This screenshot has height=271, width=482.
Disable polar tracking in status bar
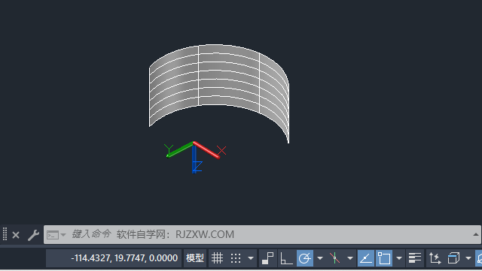tap(305, 258)
